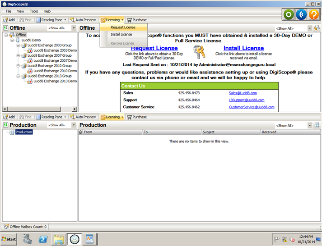The height and width of the screenshot is (246, 322).
Task: Open the Tools menu
Action: [34, 11]
